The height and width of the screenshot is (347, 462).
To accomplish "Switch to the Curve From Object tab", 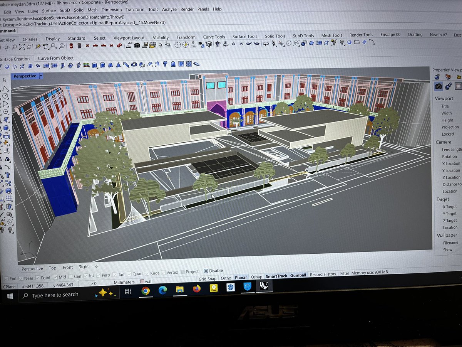I will [55, 58].
